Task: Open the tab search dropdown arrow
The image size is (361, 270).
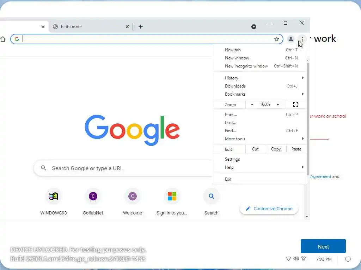Action: (254, 27)
